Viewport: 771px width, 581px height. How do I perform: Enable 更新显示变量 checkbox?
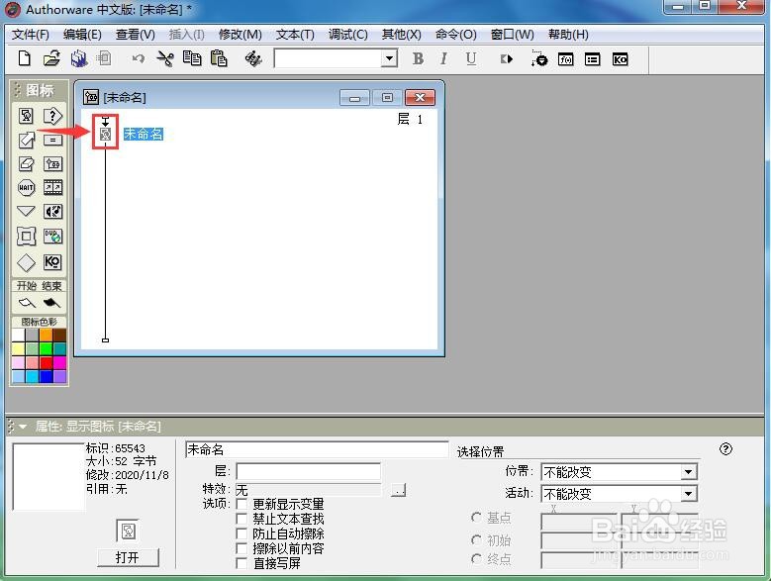click(x=241, y=504)
